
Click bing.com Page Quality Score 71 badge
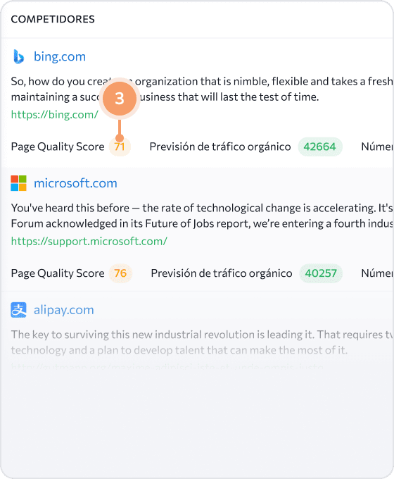tap(120, 147)
